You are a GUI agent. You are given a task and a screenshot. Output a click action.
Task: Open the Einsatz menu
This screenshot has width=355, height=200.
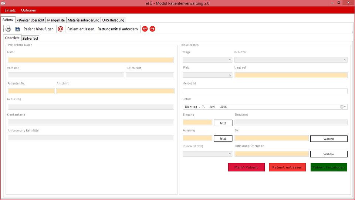[x=10, y=10]
